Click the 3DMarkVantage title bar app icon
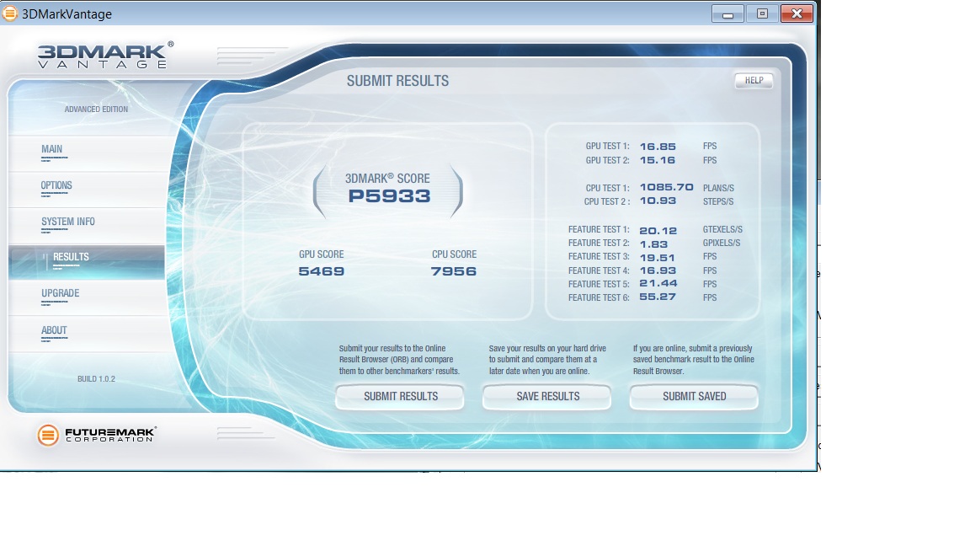The image size is (970, 546). (x=10, y=13)
